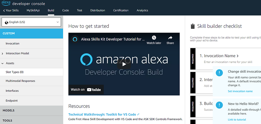
Task: Click the How to get started heading
Action: (89, 26)
